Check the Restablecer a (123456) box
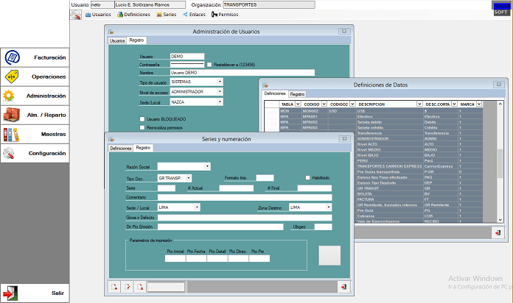This screenshot has height=303, width=513. click(x=209, y=65)
